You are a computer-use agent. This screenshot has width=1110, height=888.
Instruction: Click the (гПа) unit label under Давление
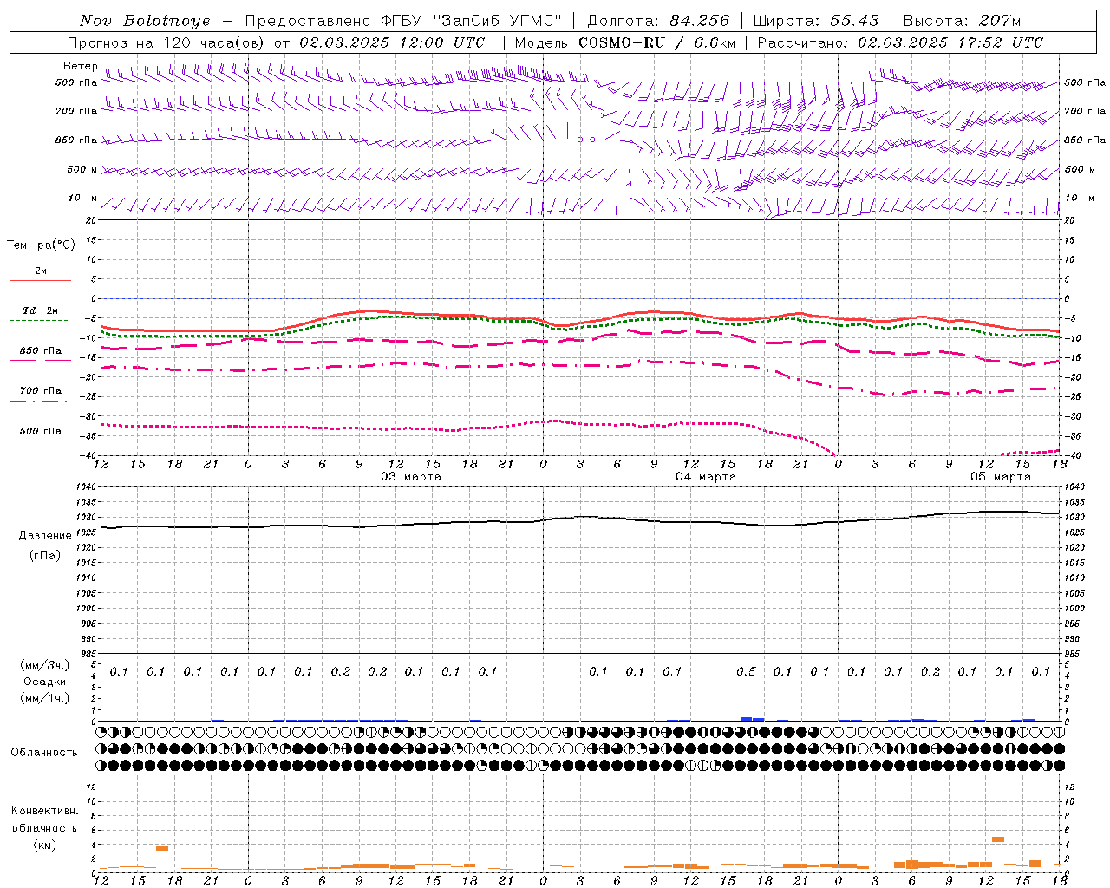[x=45, y=555]
